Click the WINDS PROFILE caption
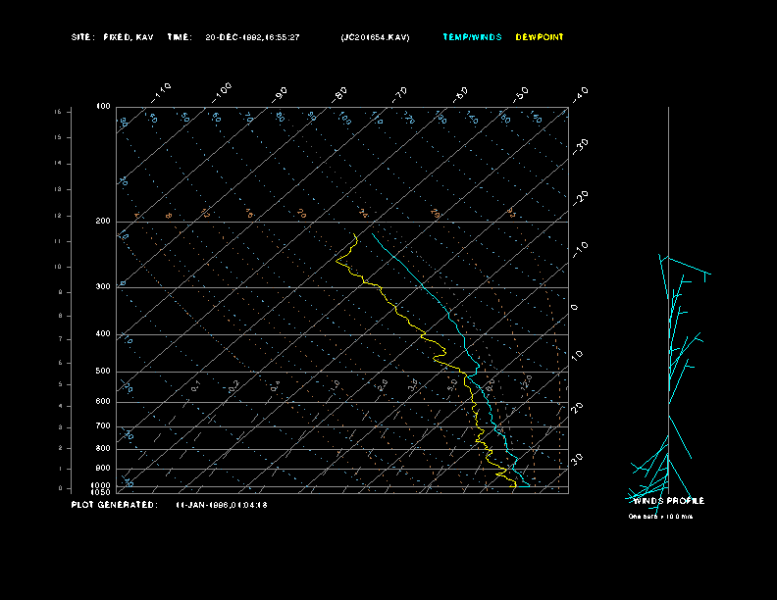Screen dimensions: 777x600 click(x=668, y=501)
